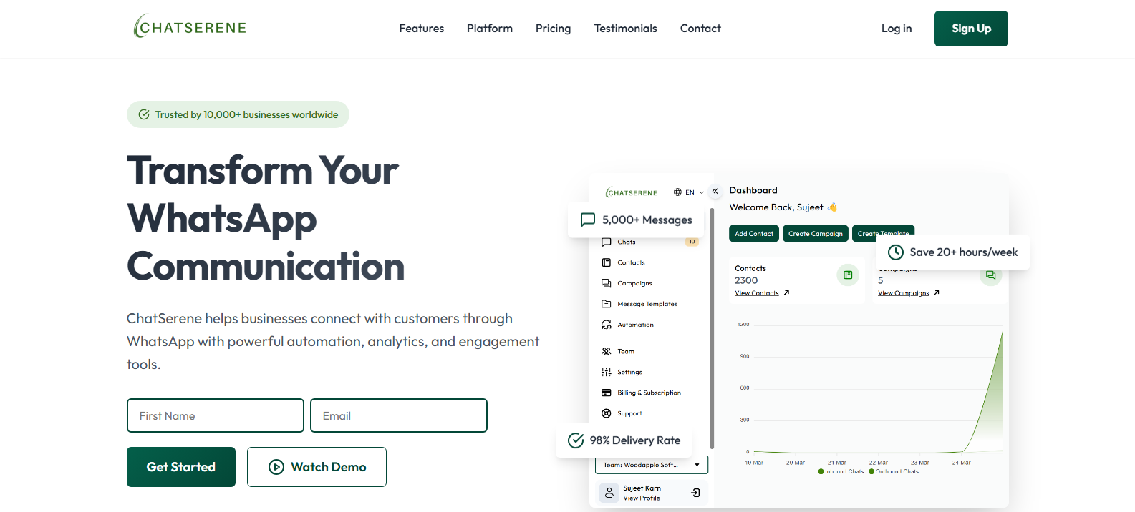Open the Platform nav item
This screenshot has height=512, width=1135.
point(490,29)
